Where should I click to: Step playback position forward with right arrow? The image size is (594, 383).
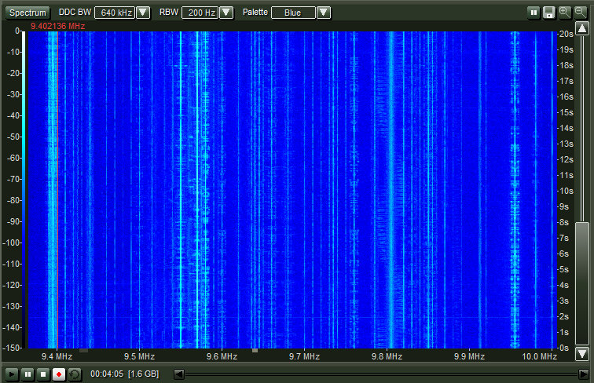pyautogui.click(x=584, y=374)
